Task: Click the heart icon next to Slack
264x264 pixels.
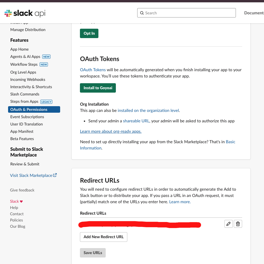Action: 21,201
